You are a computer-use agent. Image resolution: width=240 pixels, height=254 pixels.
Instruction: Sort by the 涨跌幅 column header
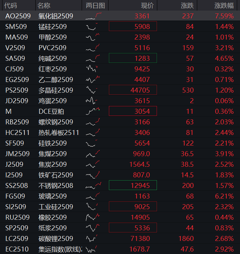click(224, 5)
